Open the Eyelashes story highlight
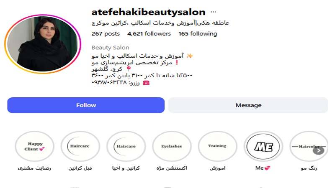Viewport: 335px width, 188px height. (x=172, y=146)
